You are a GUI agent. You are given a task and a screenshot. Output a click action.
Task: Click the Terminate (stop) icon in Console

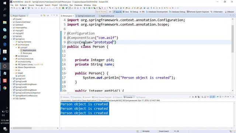pos(193,97)
